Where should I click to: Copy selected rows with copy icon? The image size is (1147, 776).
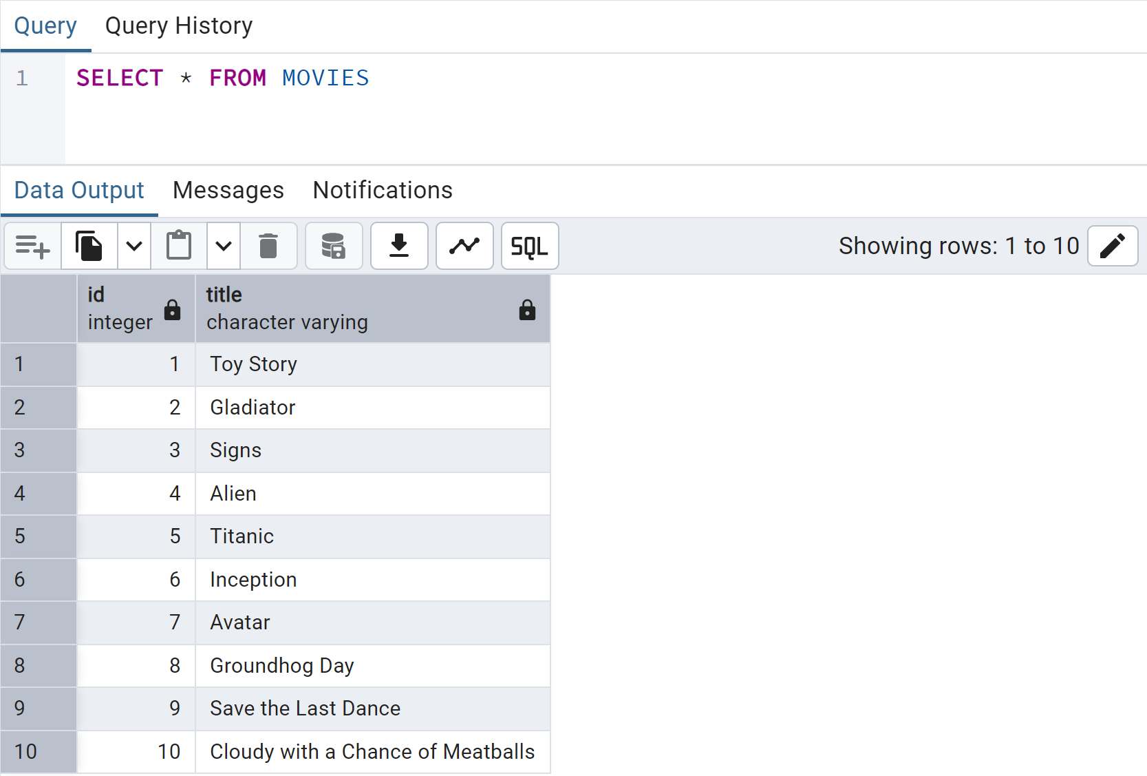(x=89, y=246)
